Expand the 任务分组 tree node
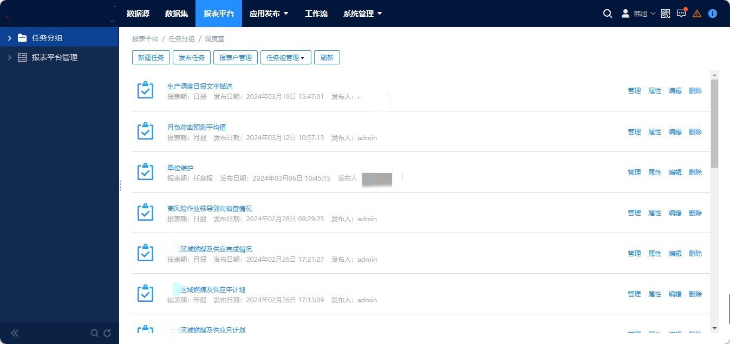The width and height of the screenshot is (730, 344). pyautogui.click(x=10, y=38)
